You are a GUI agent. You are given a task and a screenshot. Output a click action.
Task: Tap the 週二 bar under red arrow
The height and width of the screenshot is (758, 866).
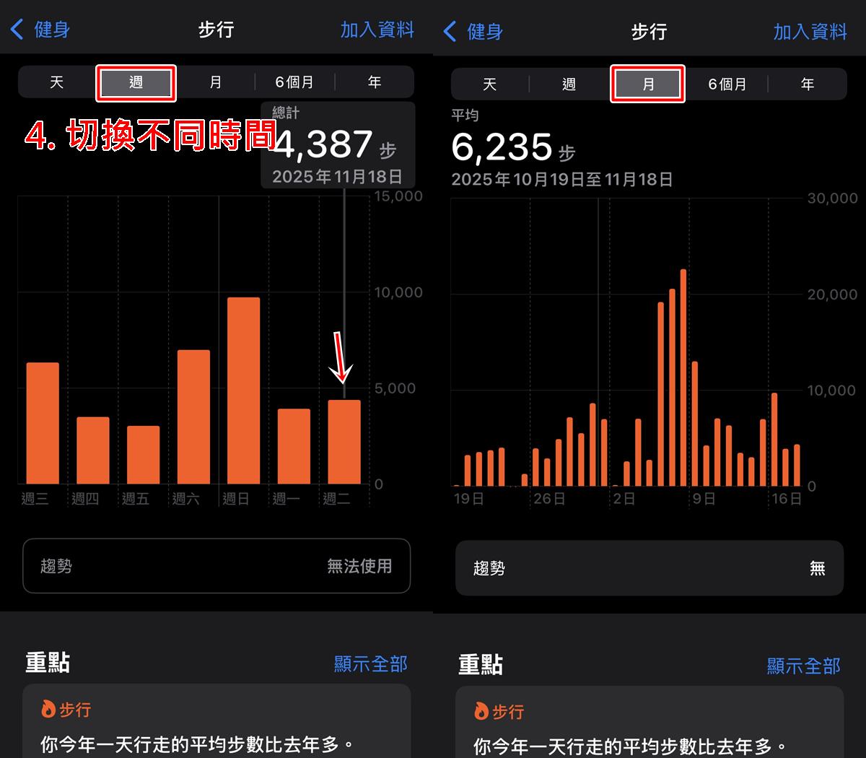coord(344,442)
